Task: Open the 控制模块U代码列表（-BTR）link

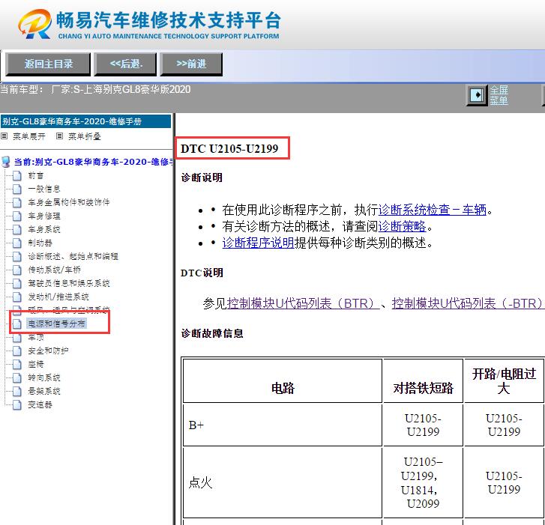Action: pos(468,303)
